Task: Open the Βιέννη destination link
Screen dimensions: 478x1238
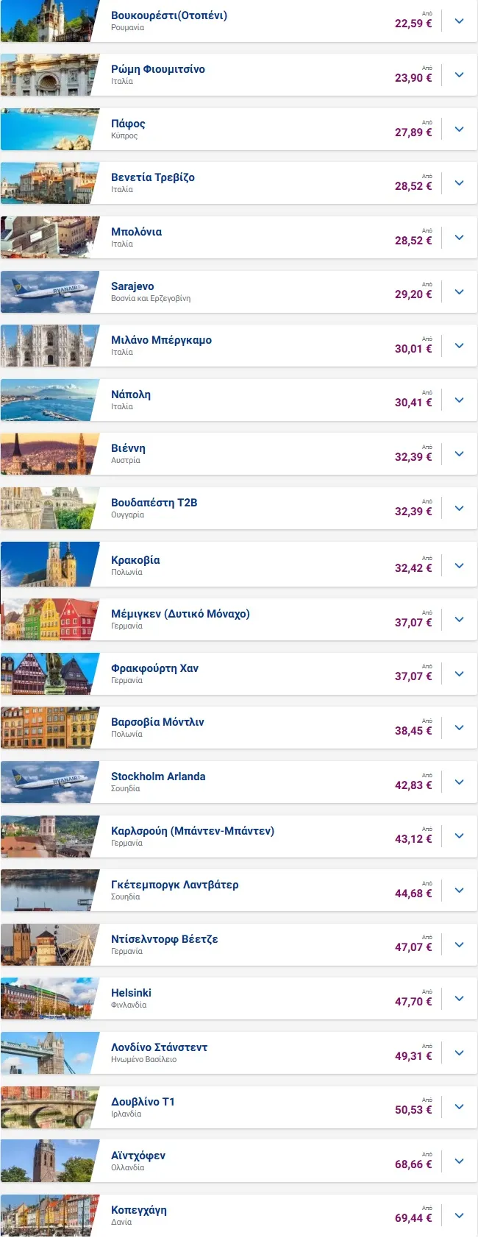Action: pyautogui.click(x=128, y=448)
